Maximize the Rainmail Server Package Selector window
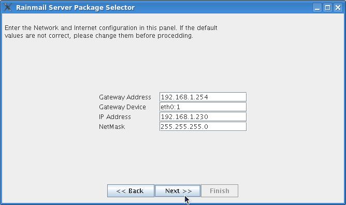The image size is (346, 205). tap(328, 8)
